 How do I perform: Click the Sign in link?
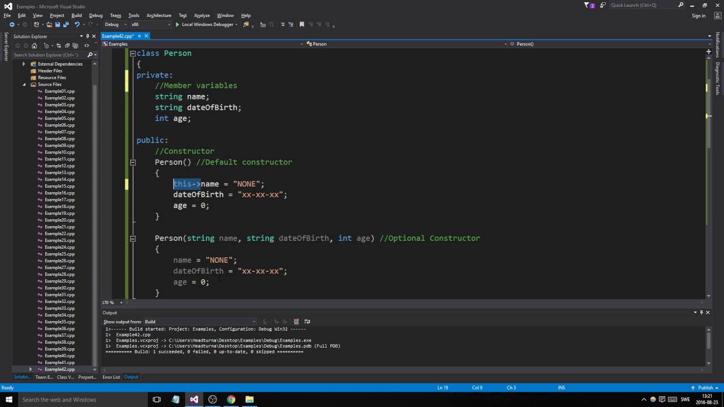[x=699, y=16]
